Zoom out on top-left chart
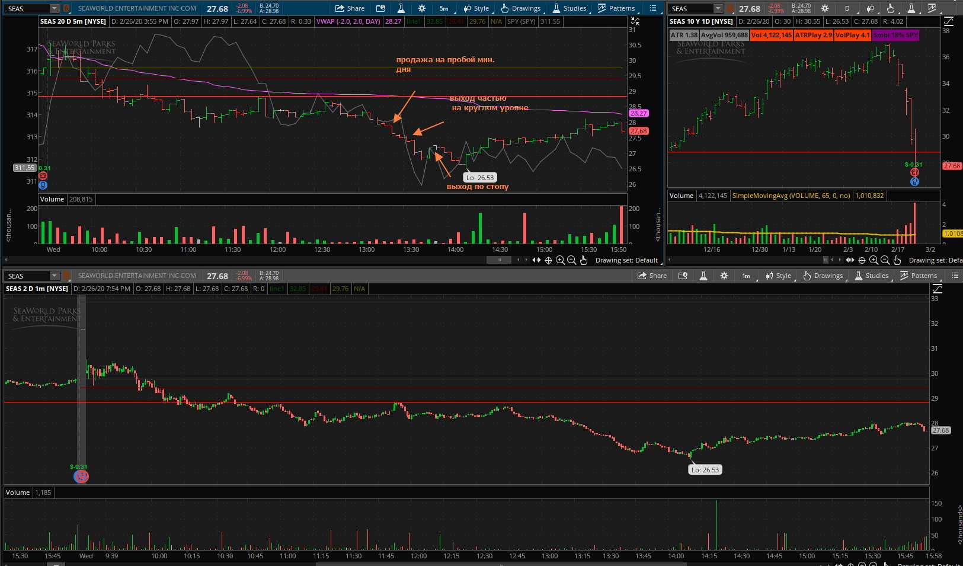The width and height of the screenshot is (963, 566). 572,260
